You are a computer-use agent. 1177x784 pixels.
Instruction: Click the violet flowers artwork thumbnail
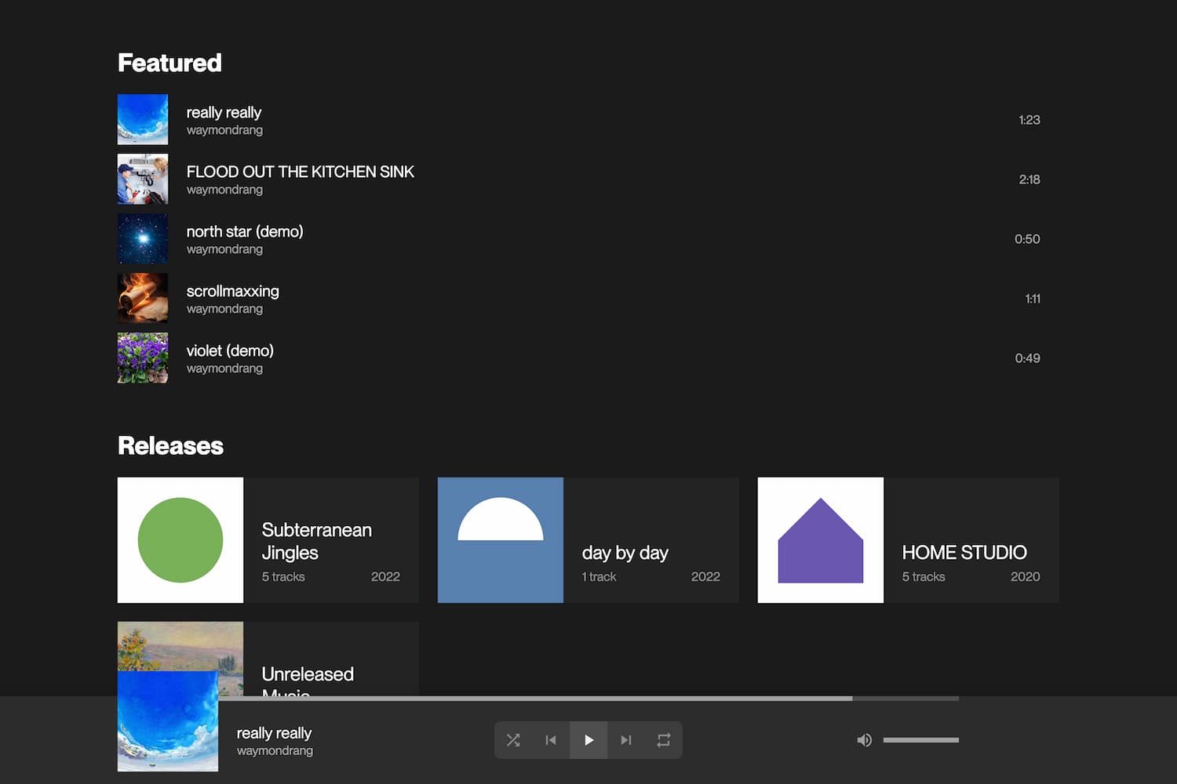click(143, 358)
